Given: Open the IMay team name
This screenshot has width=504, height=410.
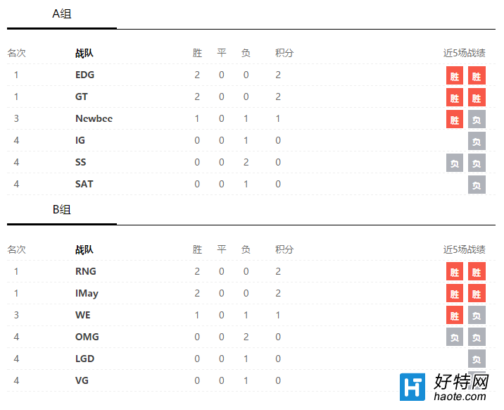Looking at the screenshot, I should (x=87, y=293).
